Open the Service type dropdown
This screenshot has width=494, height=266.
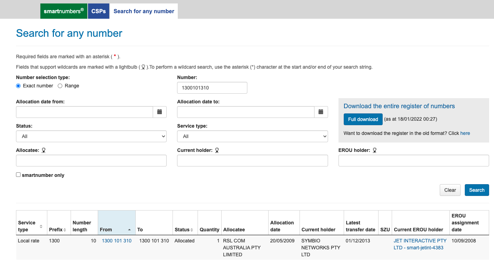pyautogui.click(x=253, y=136)
